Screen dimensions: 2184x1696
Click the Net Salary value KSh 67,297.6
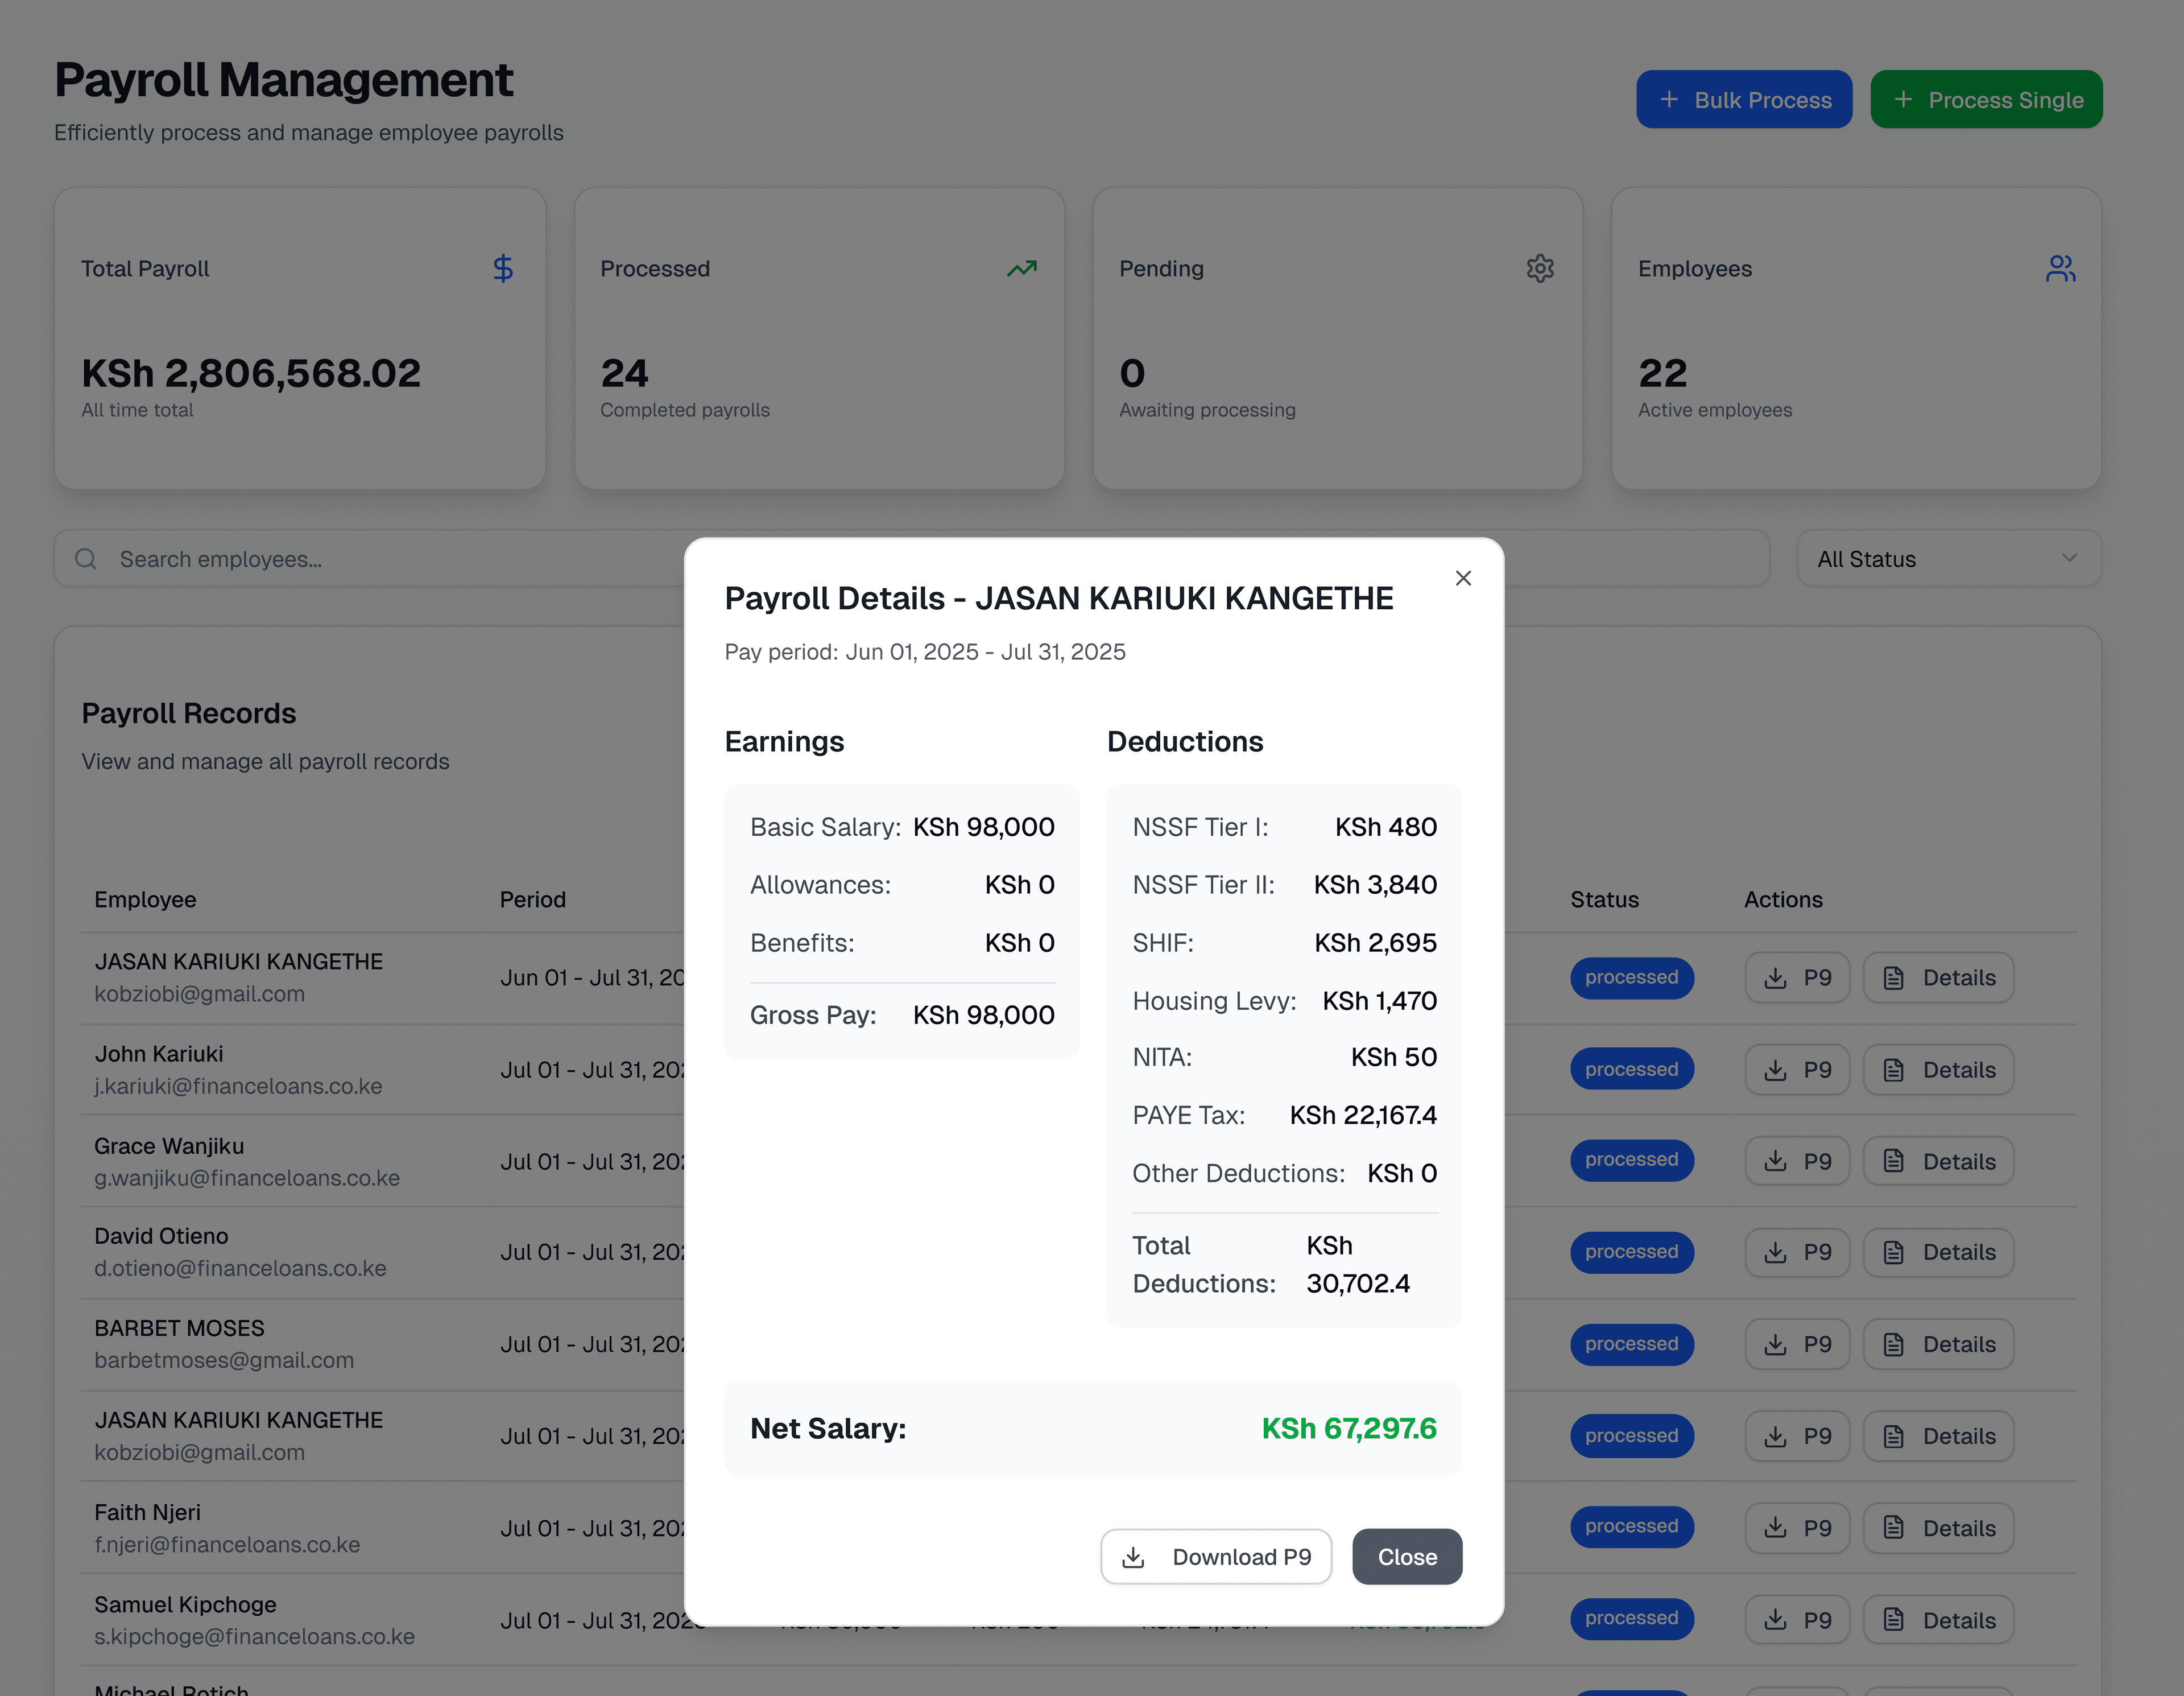click(1349, 1429)
